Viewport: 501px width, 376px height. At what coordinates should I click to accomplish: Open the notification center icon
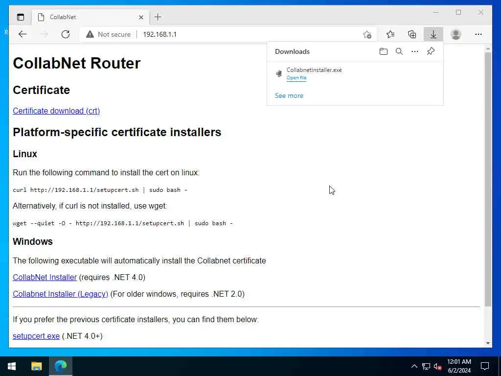(485, 366)
